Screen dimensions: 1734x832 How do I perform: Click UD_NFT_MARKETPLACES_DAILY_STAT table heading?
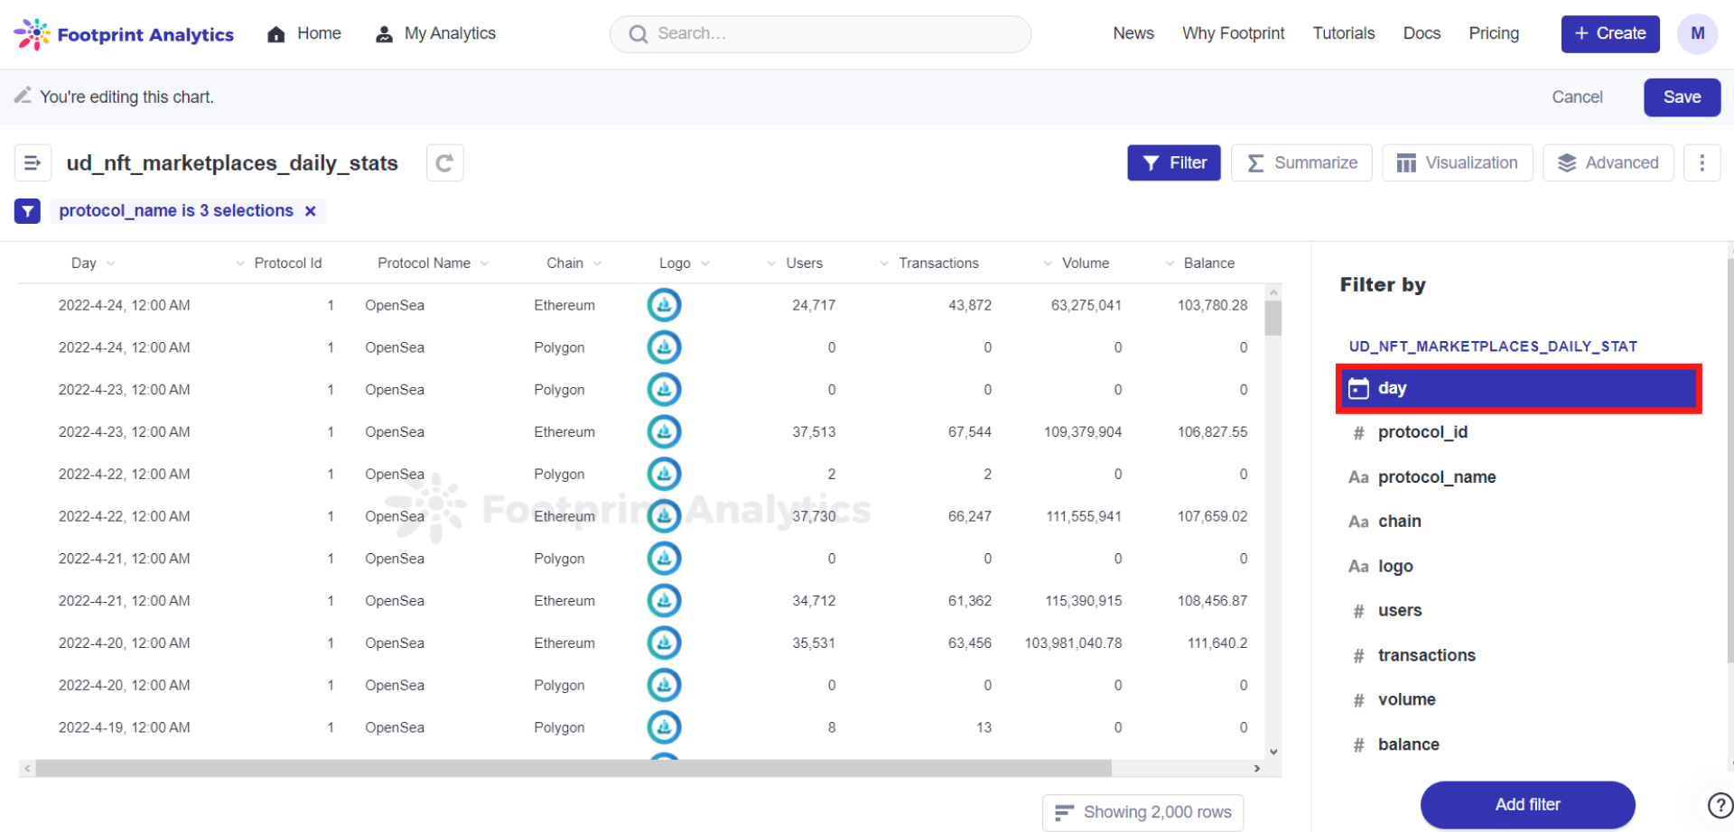click(1493, 347)
